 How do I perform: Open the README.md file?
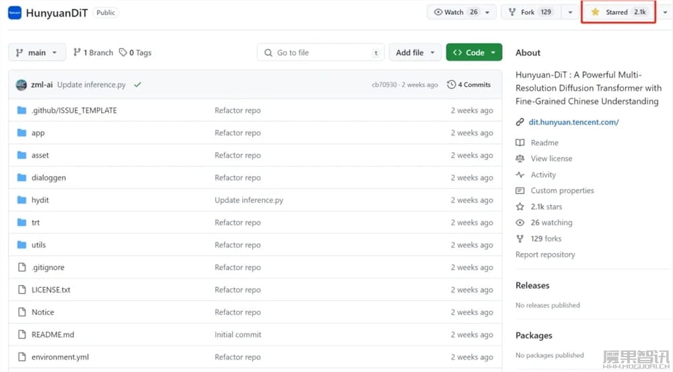52,334
